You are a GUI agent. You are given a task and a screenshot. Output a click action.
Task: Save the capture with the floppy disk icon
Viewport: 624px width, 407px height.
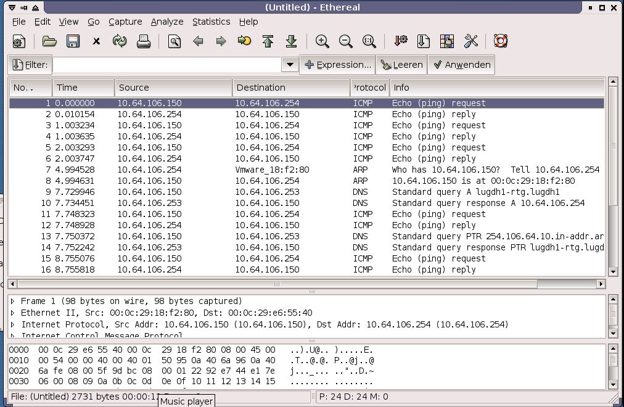pos(73,41)
